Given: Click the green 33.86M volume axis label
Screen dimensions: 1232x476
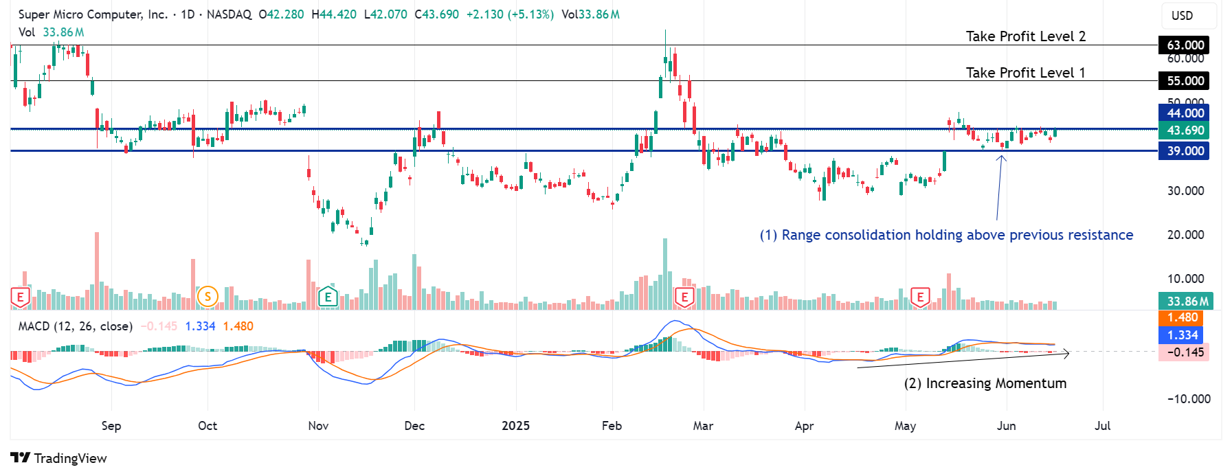Looking at the screenshot, I should click(x=1186, y=302).
